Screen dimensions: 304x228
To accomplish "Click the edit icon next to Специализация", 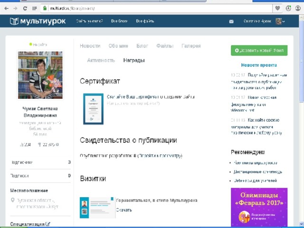I will pos(47,224).
